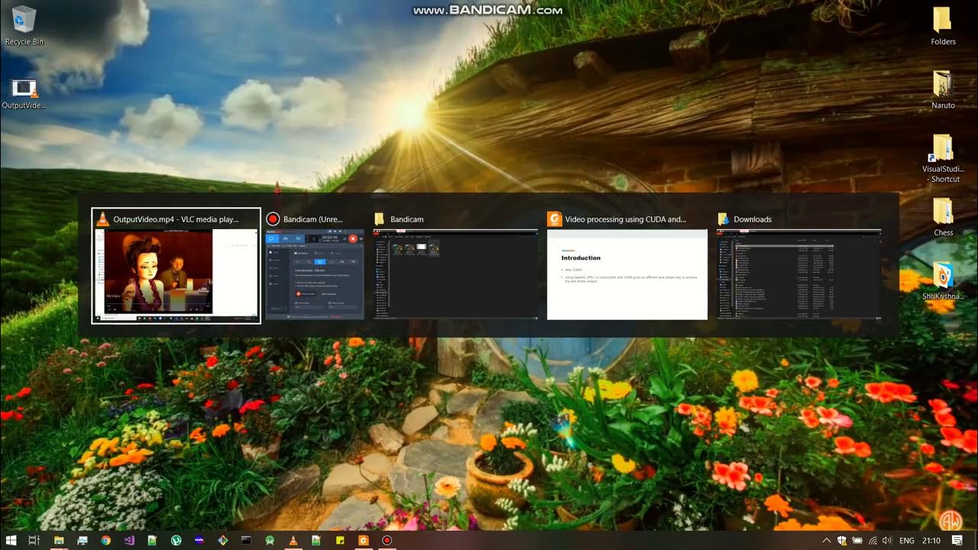Open File Explorer from the taskbar
The width and height of the screenshot is (978, 550).
[58, 540]
